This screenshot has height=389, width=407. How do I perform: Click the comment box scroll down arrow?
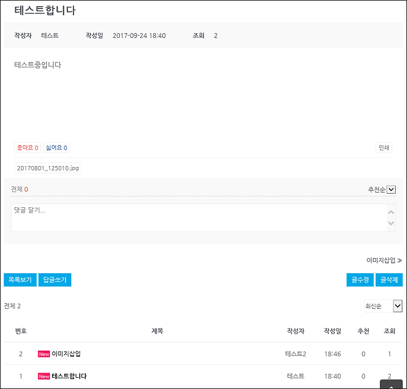(x=391, y=223)
